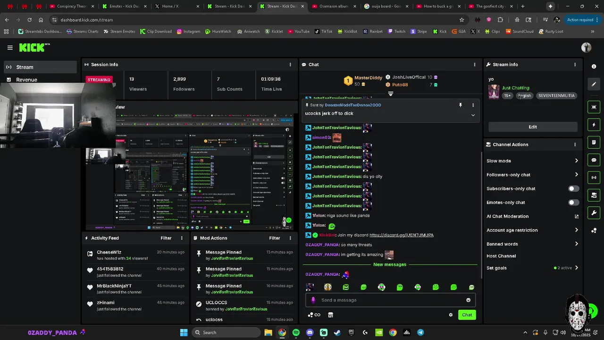Click the speech bubble icon in right sidebar
Viewport: 604px width, 340px height.
click(594, 160)
